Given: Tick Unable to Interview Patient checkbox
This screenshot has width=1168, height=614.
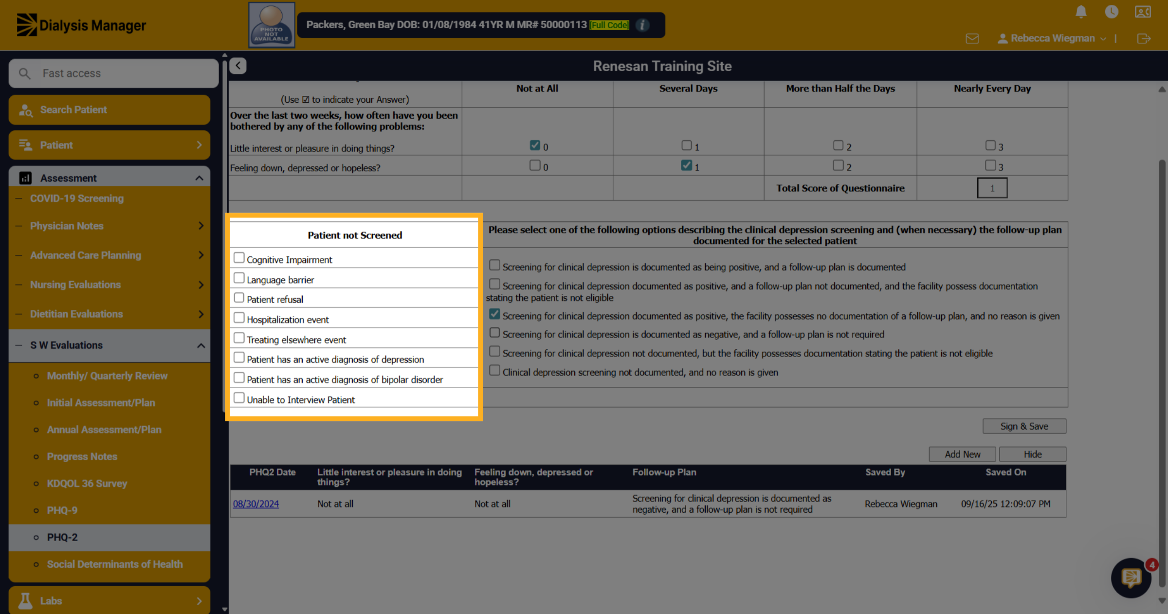Looking at the screenshot, I should [239, 398].
